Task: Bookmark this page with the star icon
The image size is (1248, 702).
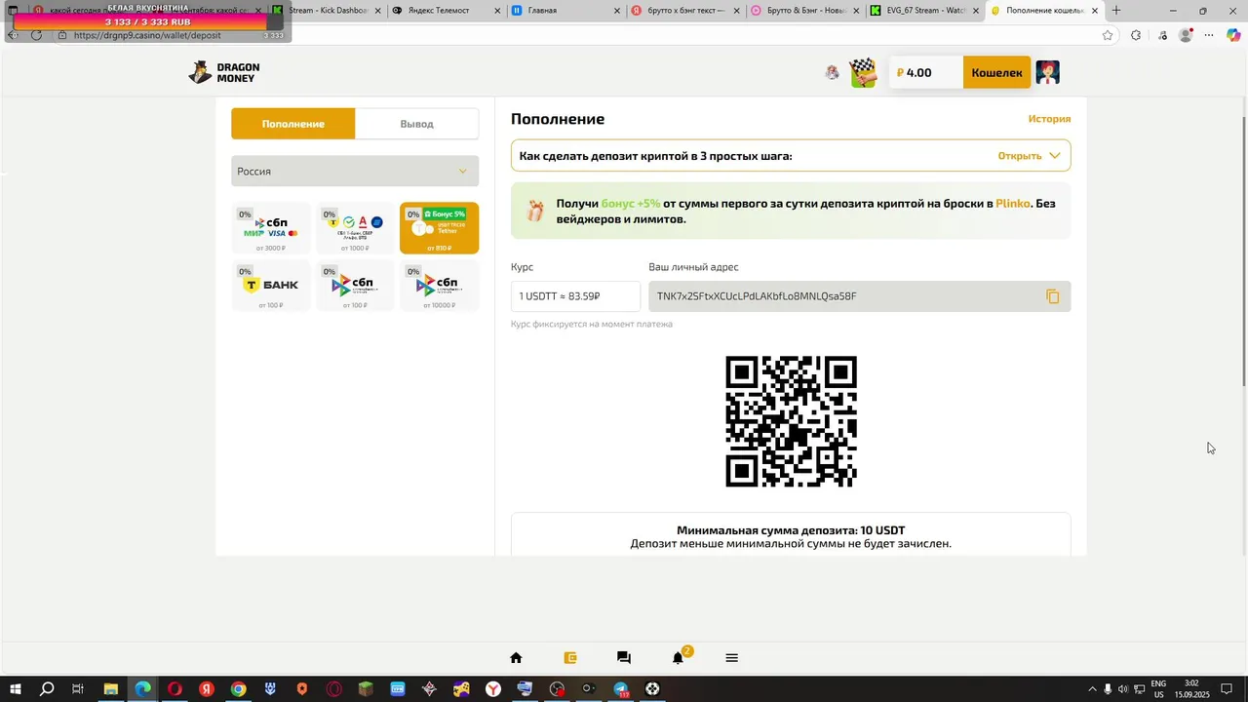Action: (1108, 35)
